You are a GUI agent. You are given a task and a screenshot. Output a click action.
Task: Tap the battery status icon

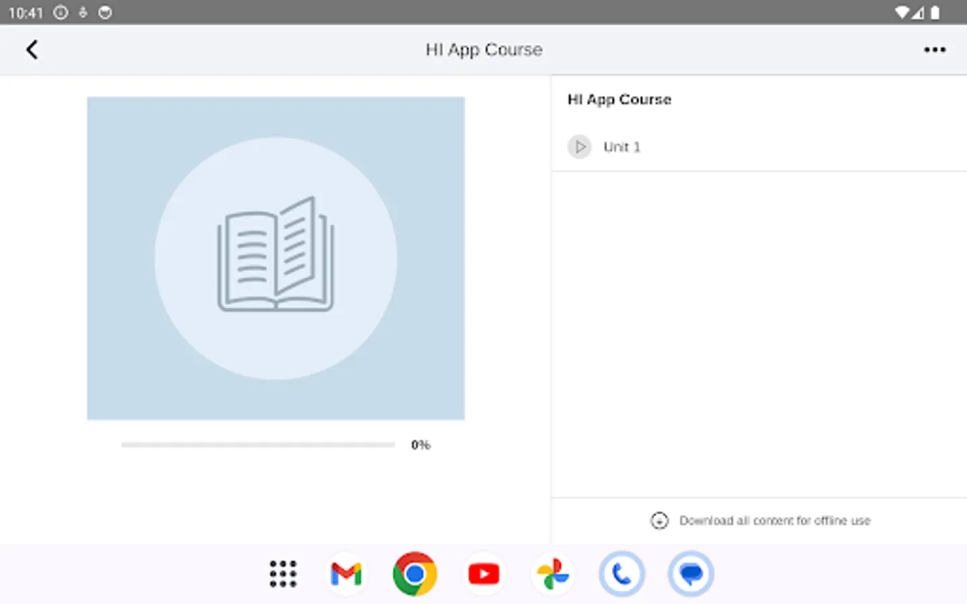[x=935, y=12]
